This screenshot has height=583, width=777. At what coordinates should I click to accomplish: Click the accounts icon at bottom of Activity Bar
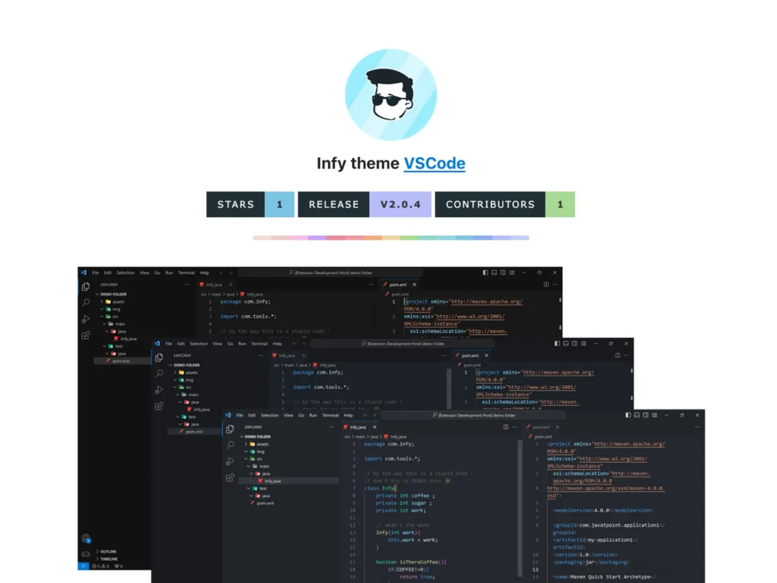click(85, 539)
